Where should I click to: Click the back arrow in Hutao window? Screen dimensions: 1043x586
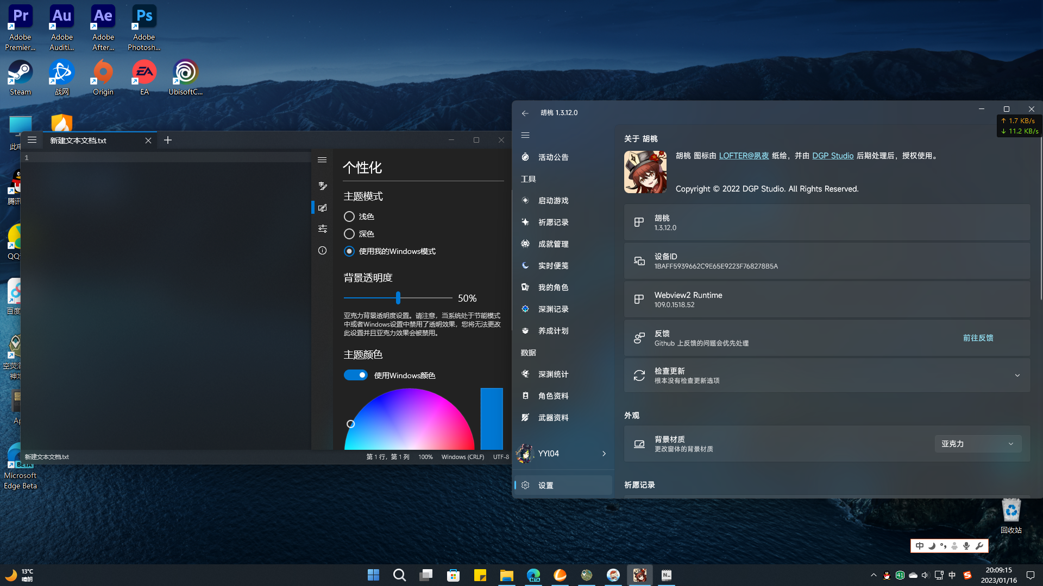(x=525, y=113)
